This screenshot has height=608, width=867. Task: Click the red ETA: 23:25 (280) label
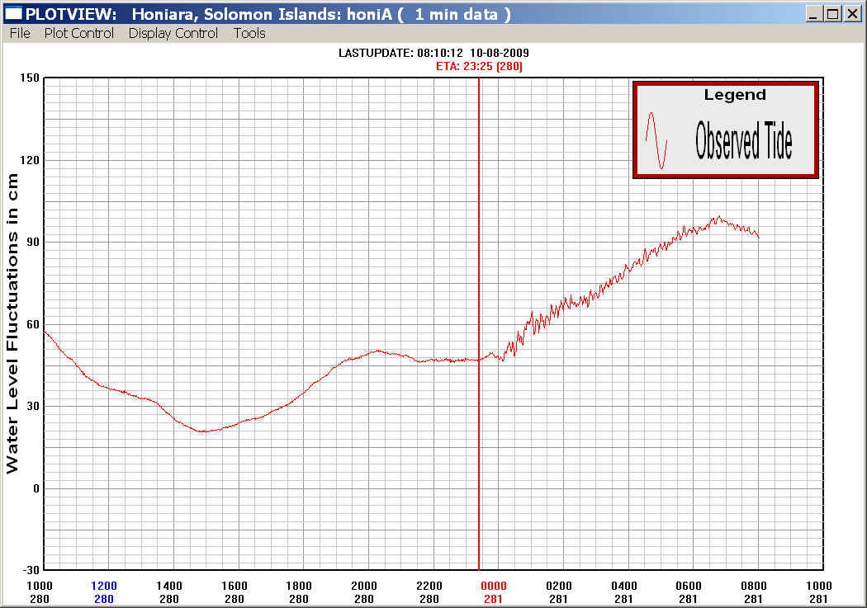[478, 66]
